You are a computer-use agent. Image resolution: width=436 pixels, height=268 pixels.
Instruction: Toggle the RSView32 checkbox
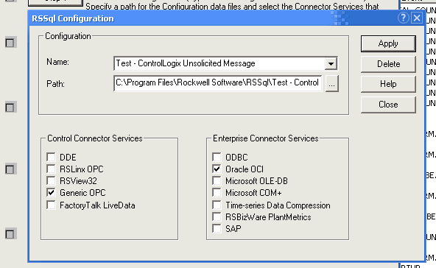tap(51, 180)
